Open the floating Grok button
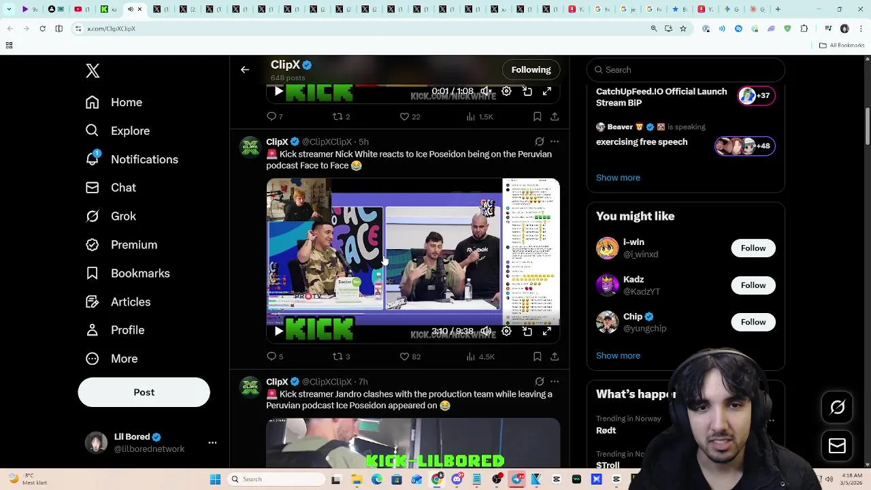 point(837,408)
